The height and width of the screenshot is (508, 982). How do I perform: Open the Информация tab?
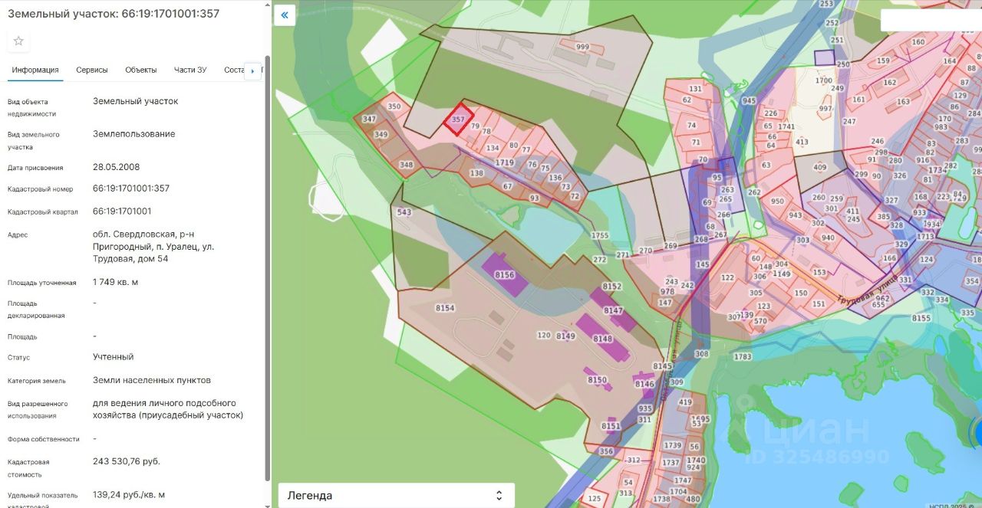click(35, 70)
